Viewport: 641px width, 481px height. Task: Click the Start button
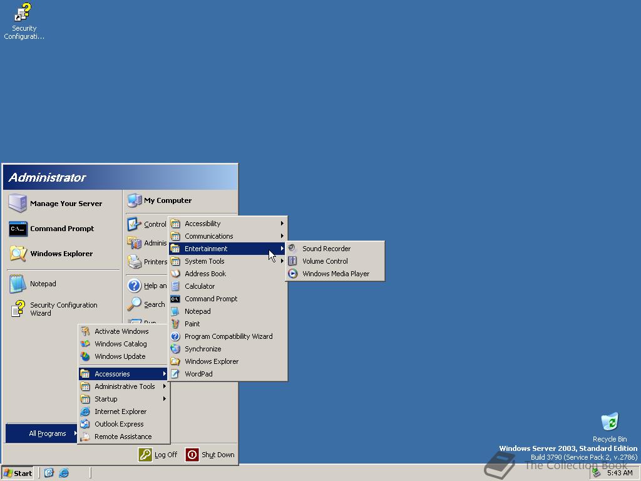click(x=17, y=473)
